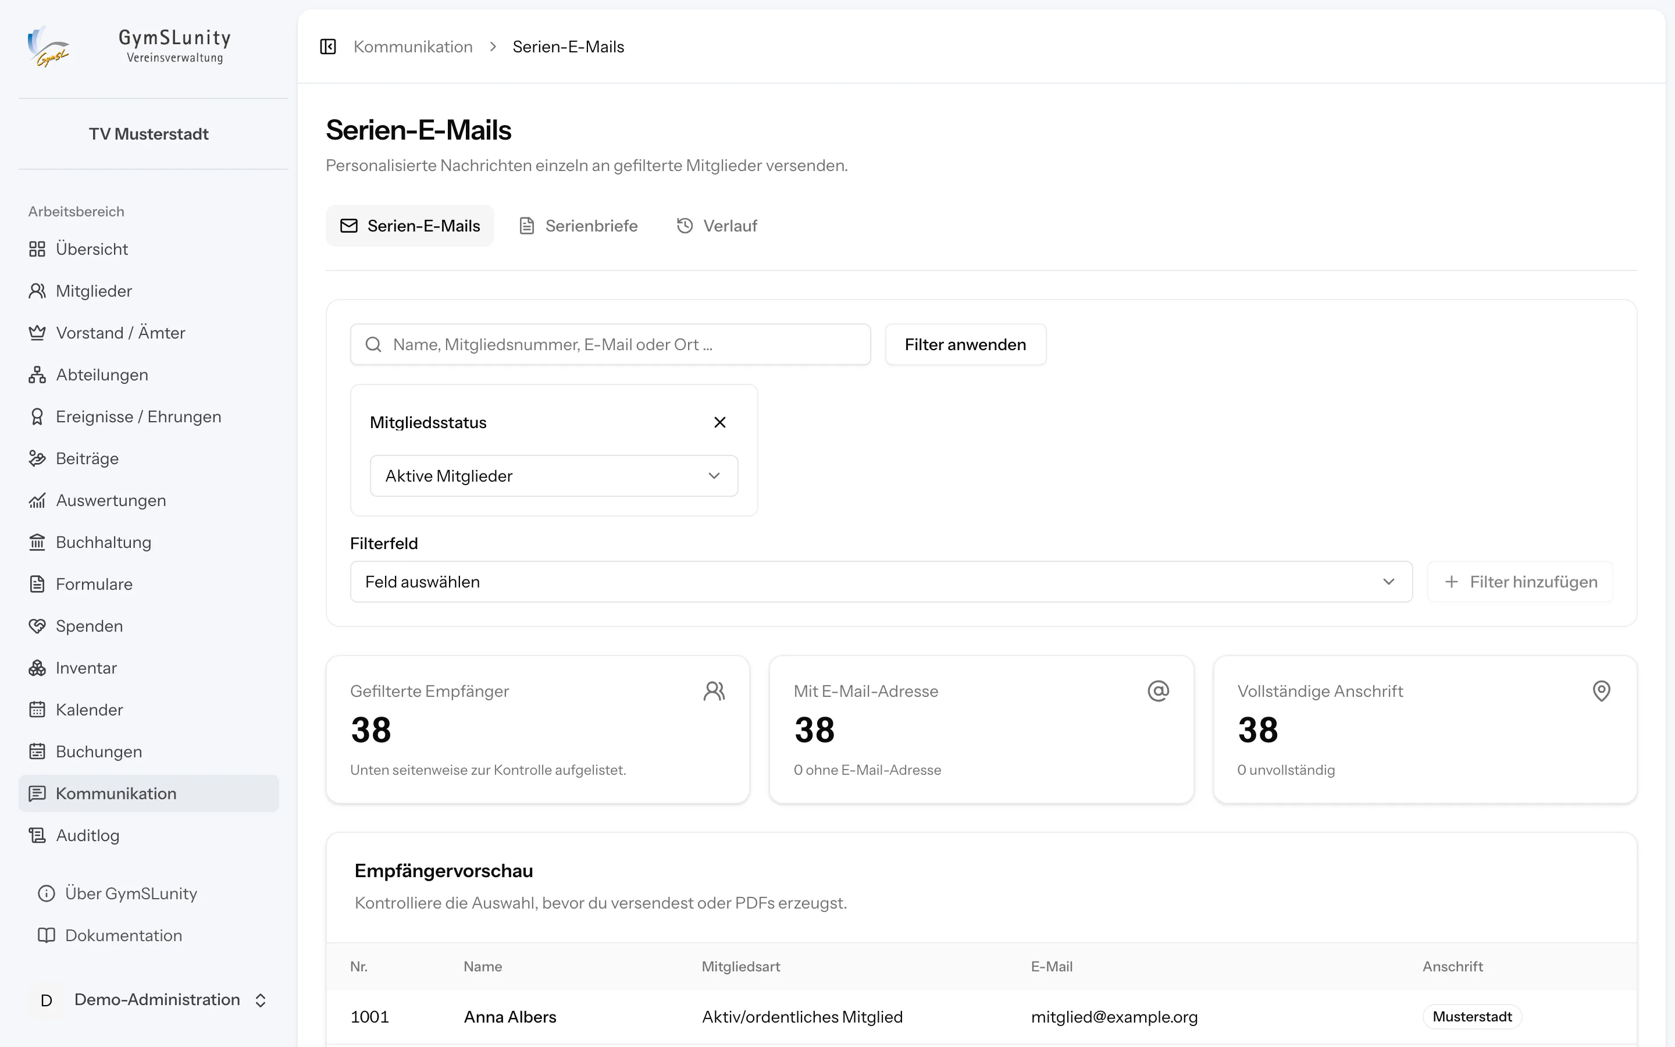This screenshot has height=1047, width=1675.
Task: Click the Musterstadt address badge
Action: coord(1472,1017)
